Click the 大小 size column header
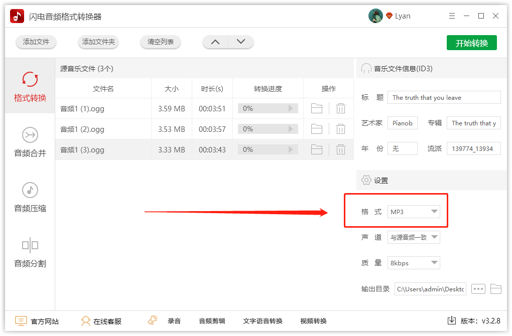The width and height of the screenshot is (512, 336). pos(172,89)
